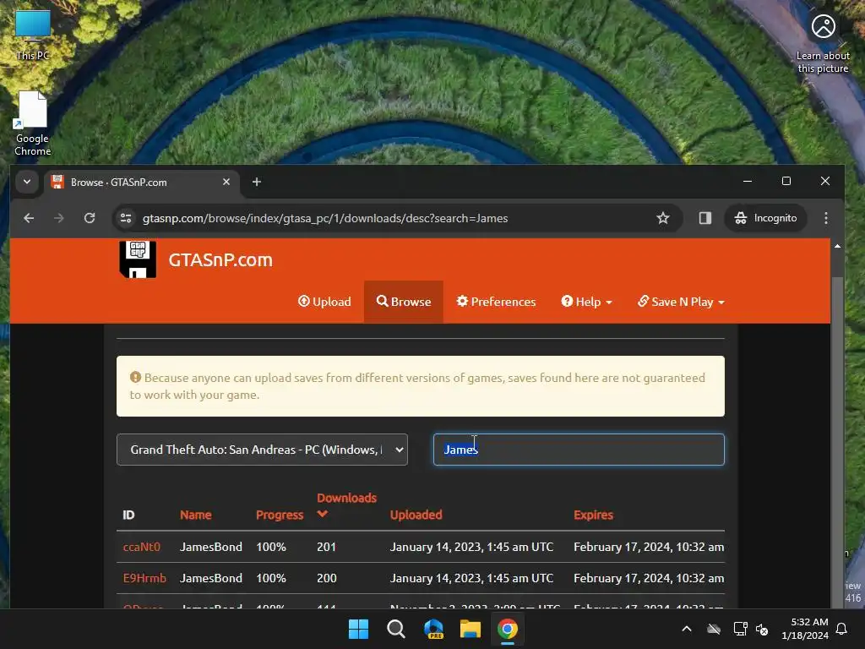Sort table by Expires column
The height and width of the screenshot is (649, 865).
click(593, 515)
